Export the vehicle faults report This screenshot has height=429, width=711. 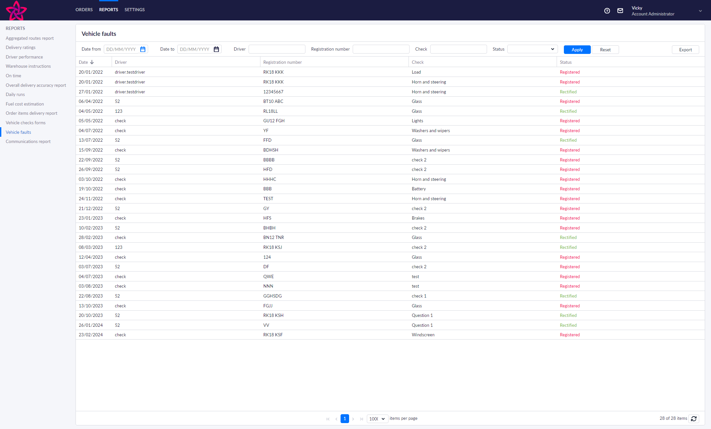pos(685,50)
